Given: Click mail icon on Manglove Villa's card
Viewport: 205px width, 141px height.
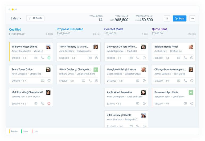Looking at the screenshot, I should tap(138, 81).
